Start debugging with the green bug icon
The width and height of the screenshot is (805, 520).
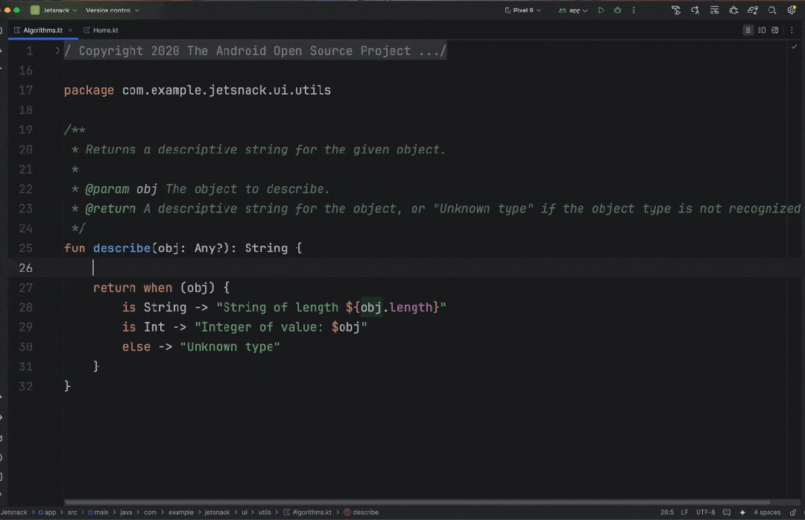tap(617, 10)
